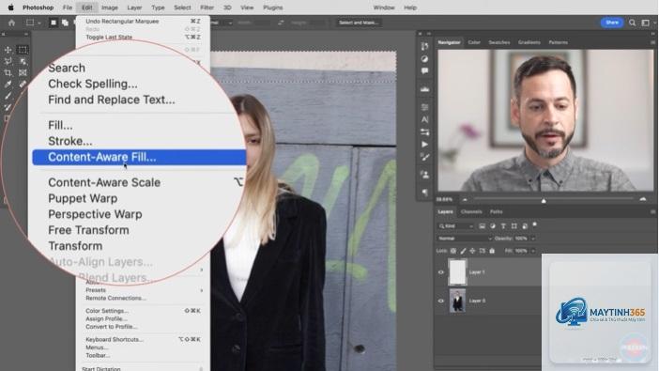Select the Object Selection tool
The width and height of the screenshot is (659, 371).
(x=23, y=61)
